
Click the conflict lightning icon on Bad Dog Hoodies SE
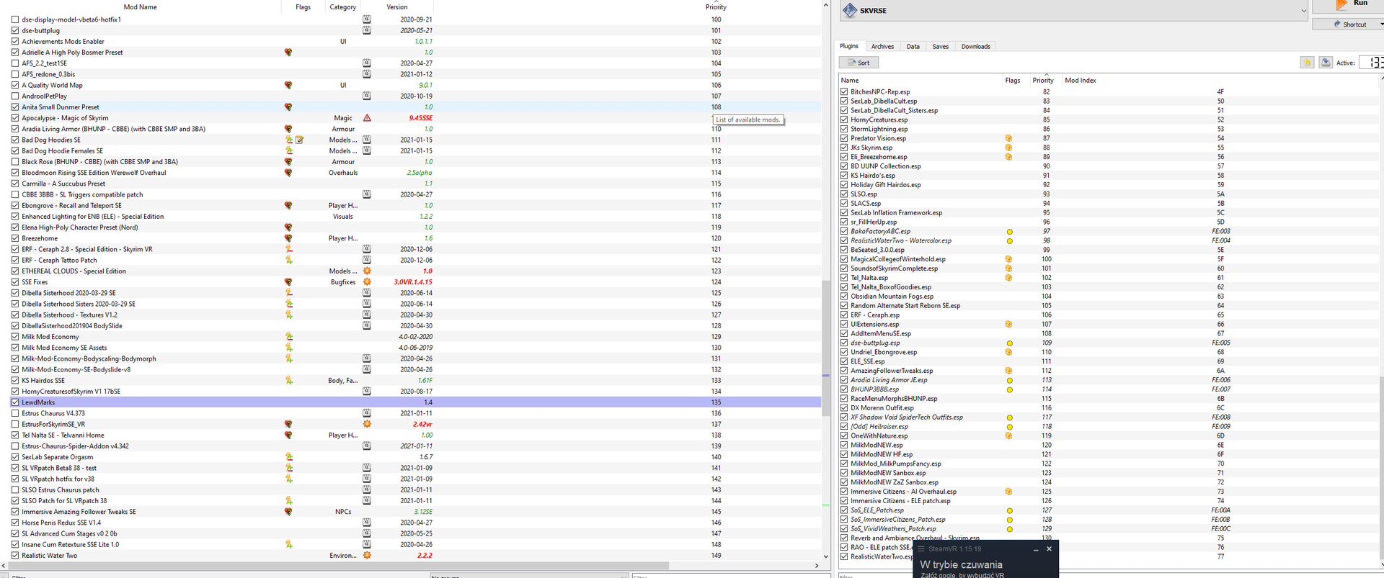coord(289,140)
